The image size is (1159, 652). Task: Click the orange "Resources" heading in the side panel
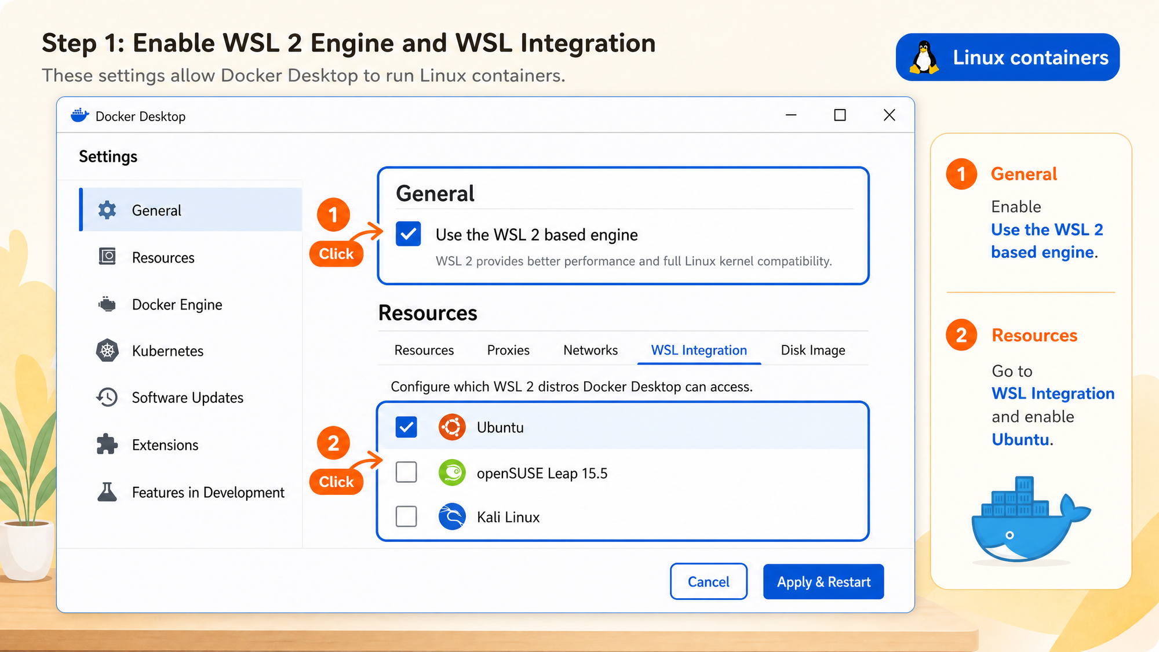tap(1034, 335)
